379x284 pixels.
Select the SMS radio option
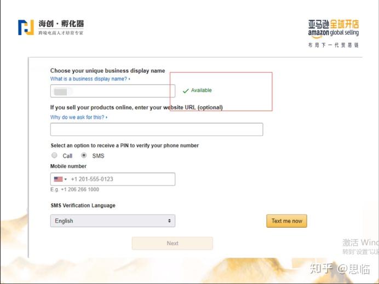pyautogui.click(x=84, y=155)
